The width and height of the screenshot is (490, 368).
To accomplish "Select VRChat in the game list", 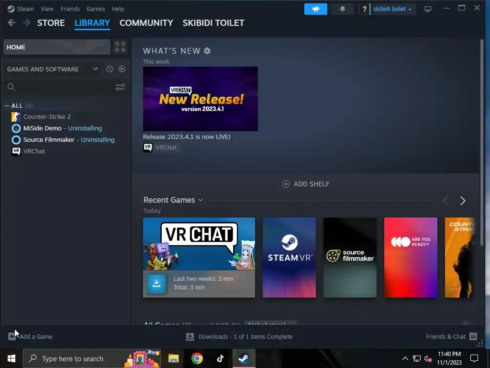I will coord(34,151).
